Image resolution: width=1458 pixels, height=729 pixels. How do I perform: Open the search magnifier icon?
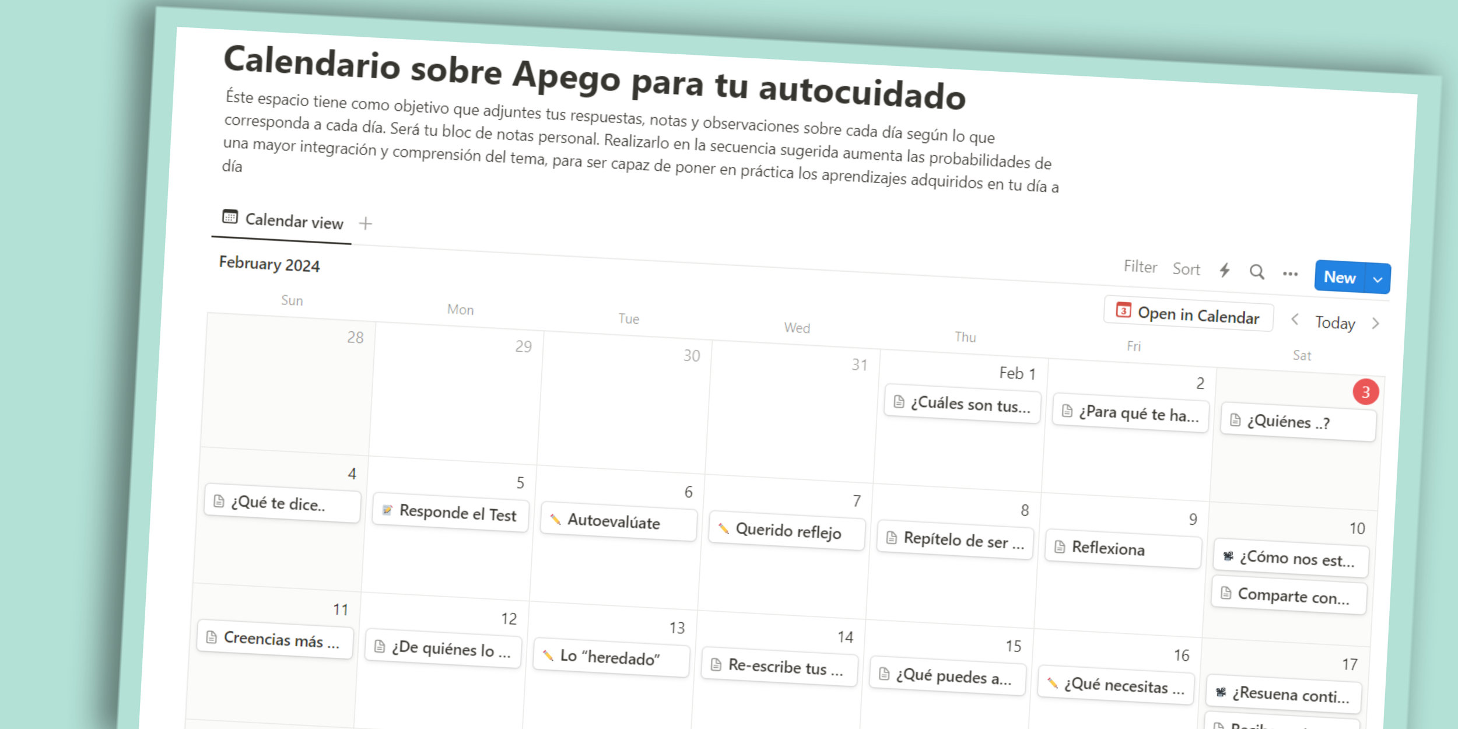coord(1257,272)
